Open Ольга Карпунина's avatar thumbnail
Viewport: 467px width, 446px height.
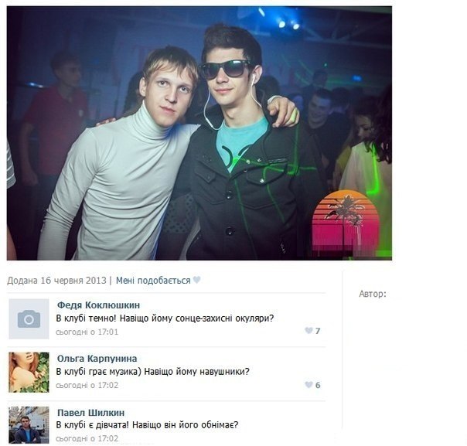29,373
